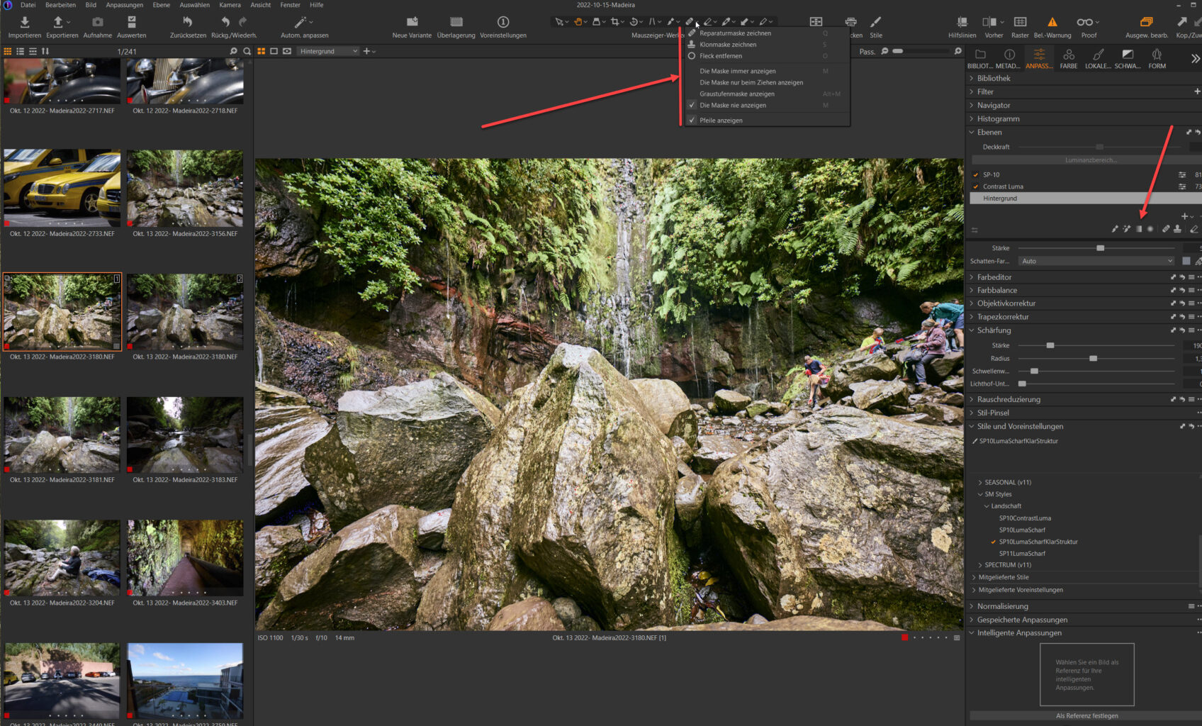Collapse the Landschaft style folder
Image resolution: width=1202 pixels, height=726 pixels.
(x=986, y=506)
